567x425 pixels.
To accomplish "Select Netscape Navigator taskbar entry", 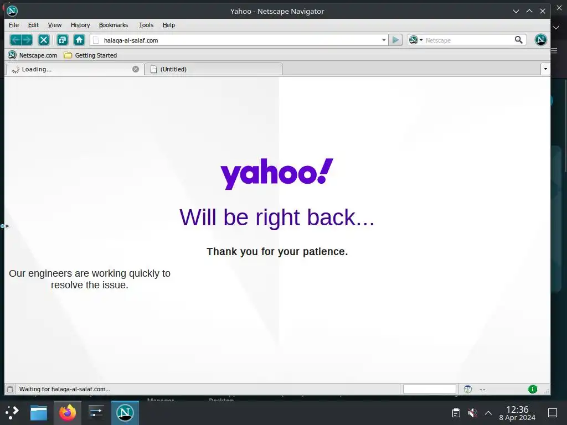I will (125, 412).
